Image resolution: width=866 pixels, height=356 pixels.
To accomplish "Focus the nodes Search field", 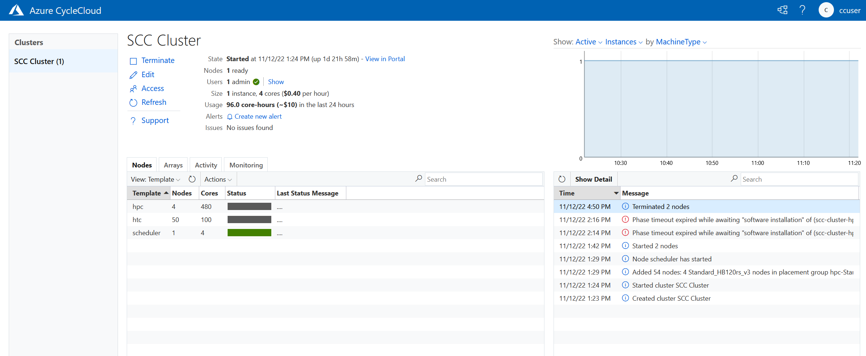I will coord(484,179).
